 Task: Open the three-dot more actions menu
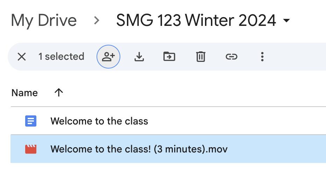point(262,57)
